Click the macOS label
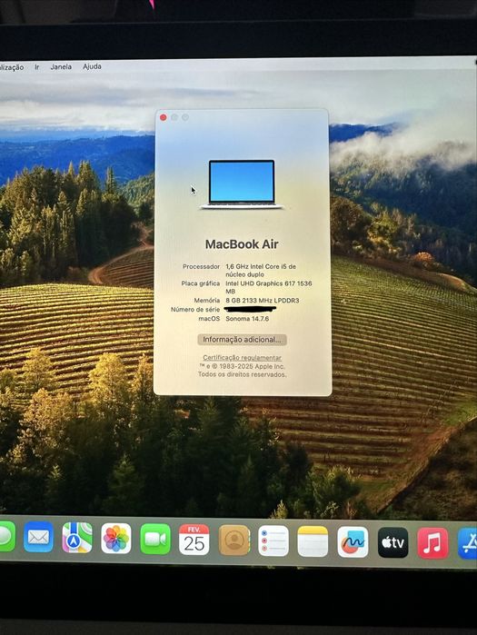This screenshot has height=635, width=477. tap(209, 319)
